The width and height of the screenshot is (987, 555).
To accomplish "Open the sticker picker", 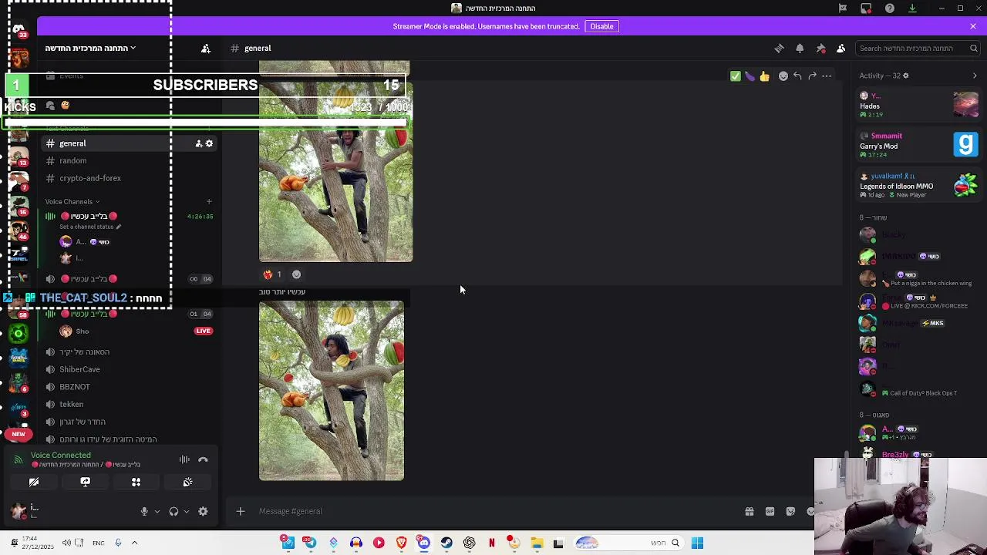I will 790,511.
